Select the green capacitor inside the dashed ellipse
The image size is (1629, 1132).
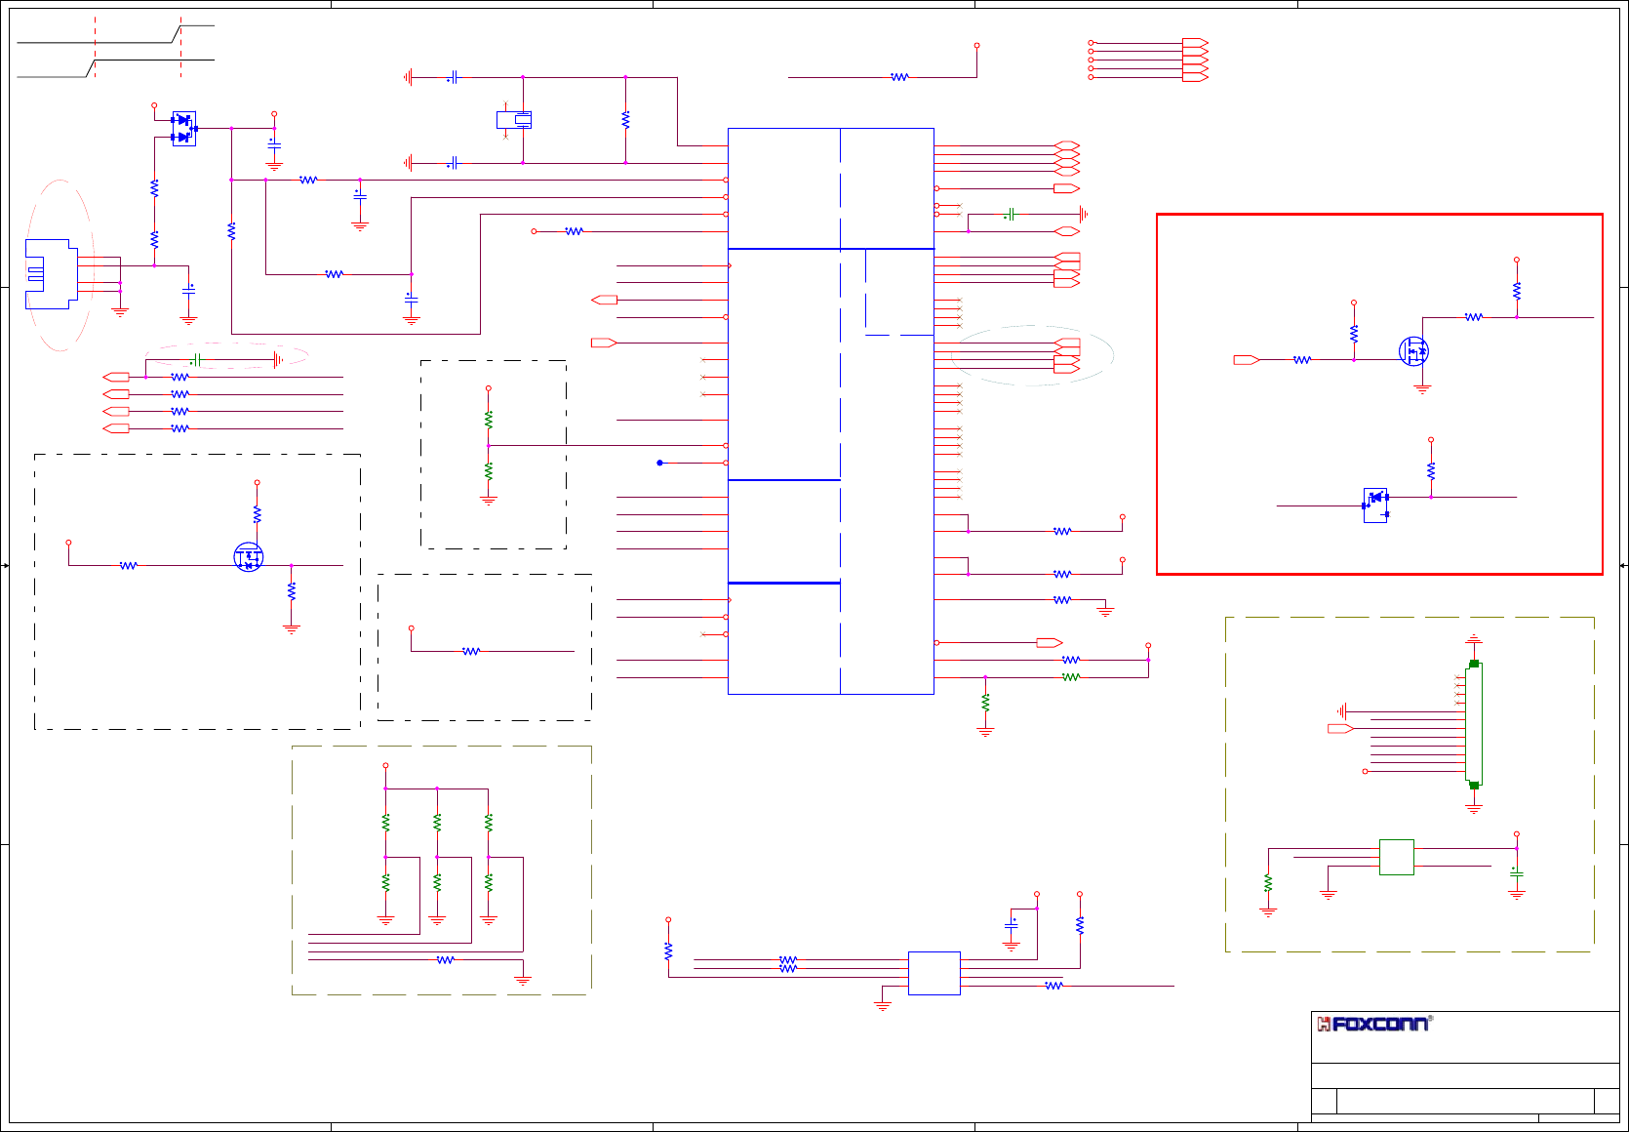tap(196, 360)
